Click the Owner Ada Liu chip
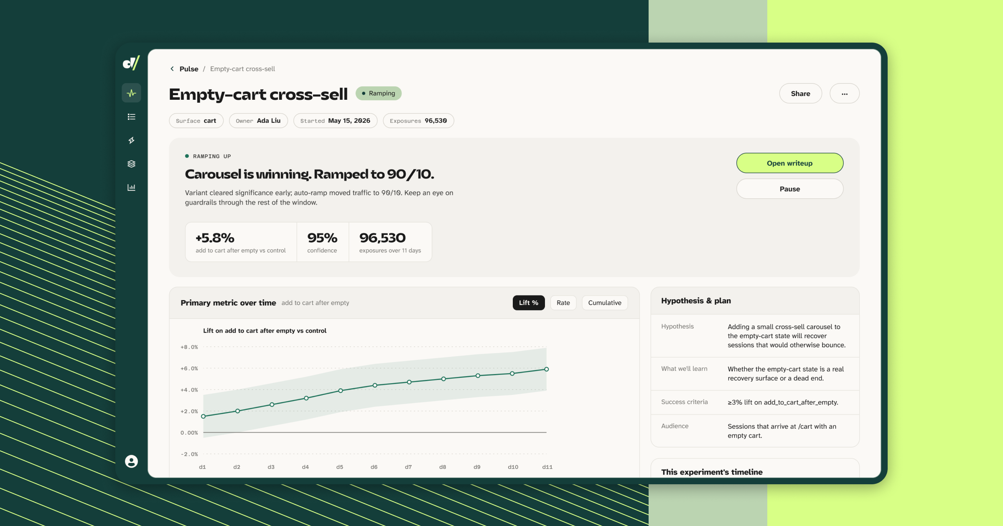 point(258,121)
